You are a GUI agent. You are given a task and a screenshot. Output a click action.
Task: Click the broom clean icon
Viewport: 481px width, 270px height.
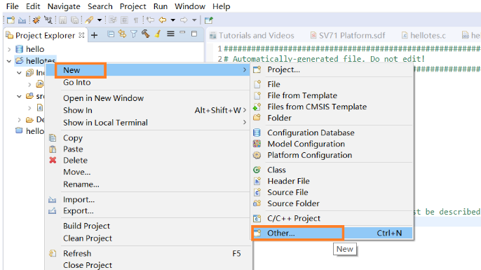(x=158, y=34)
